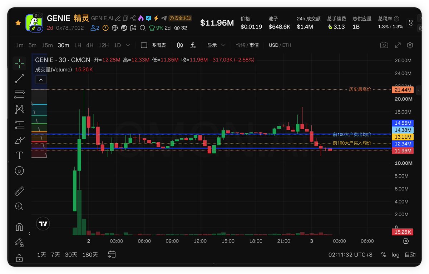Viewport: 429px width, 274px height.
Task: Select the 15m timeframe
Action: 47,45
